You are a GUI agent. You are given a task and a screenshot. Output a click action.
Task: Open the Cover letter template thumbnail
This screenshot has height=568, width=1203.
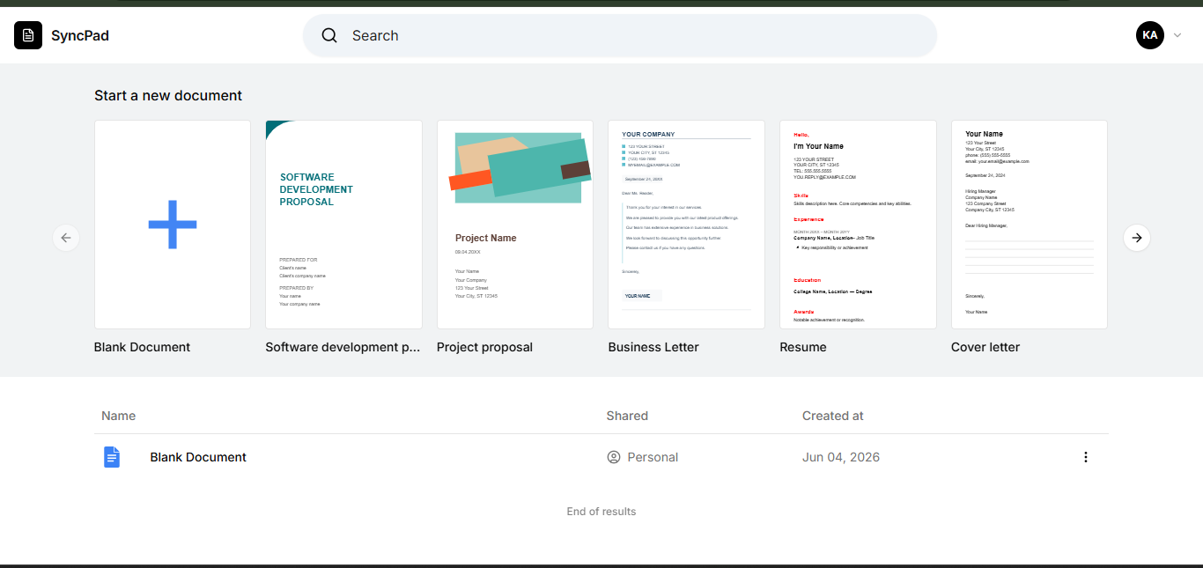[1030, 225]
